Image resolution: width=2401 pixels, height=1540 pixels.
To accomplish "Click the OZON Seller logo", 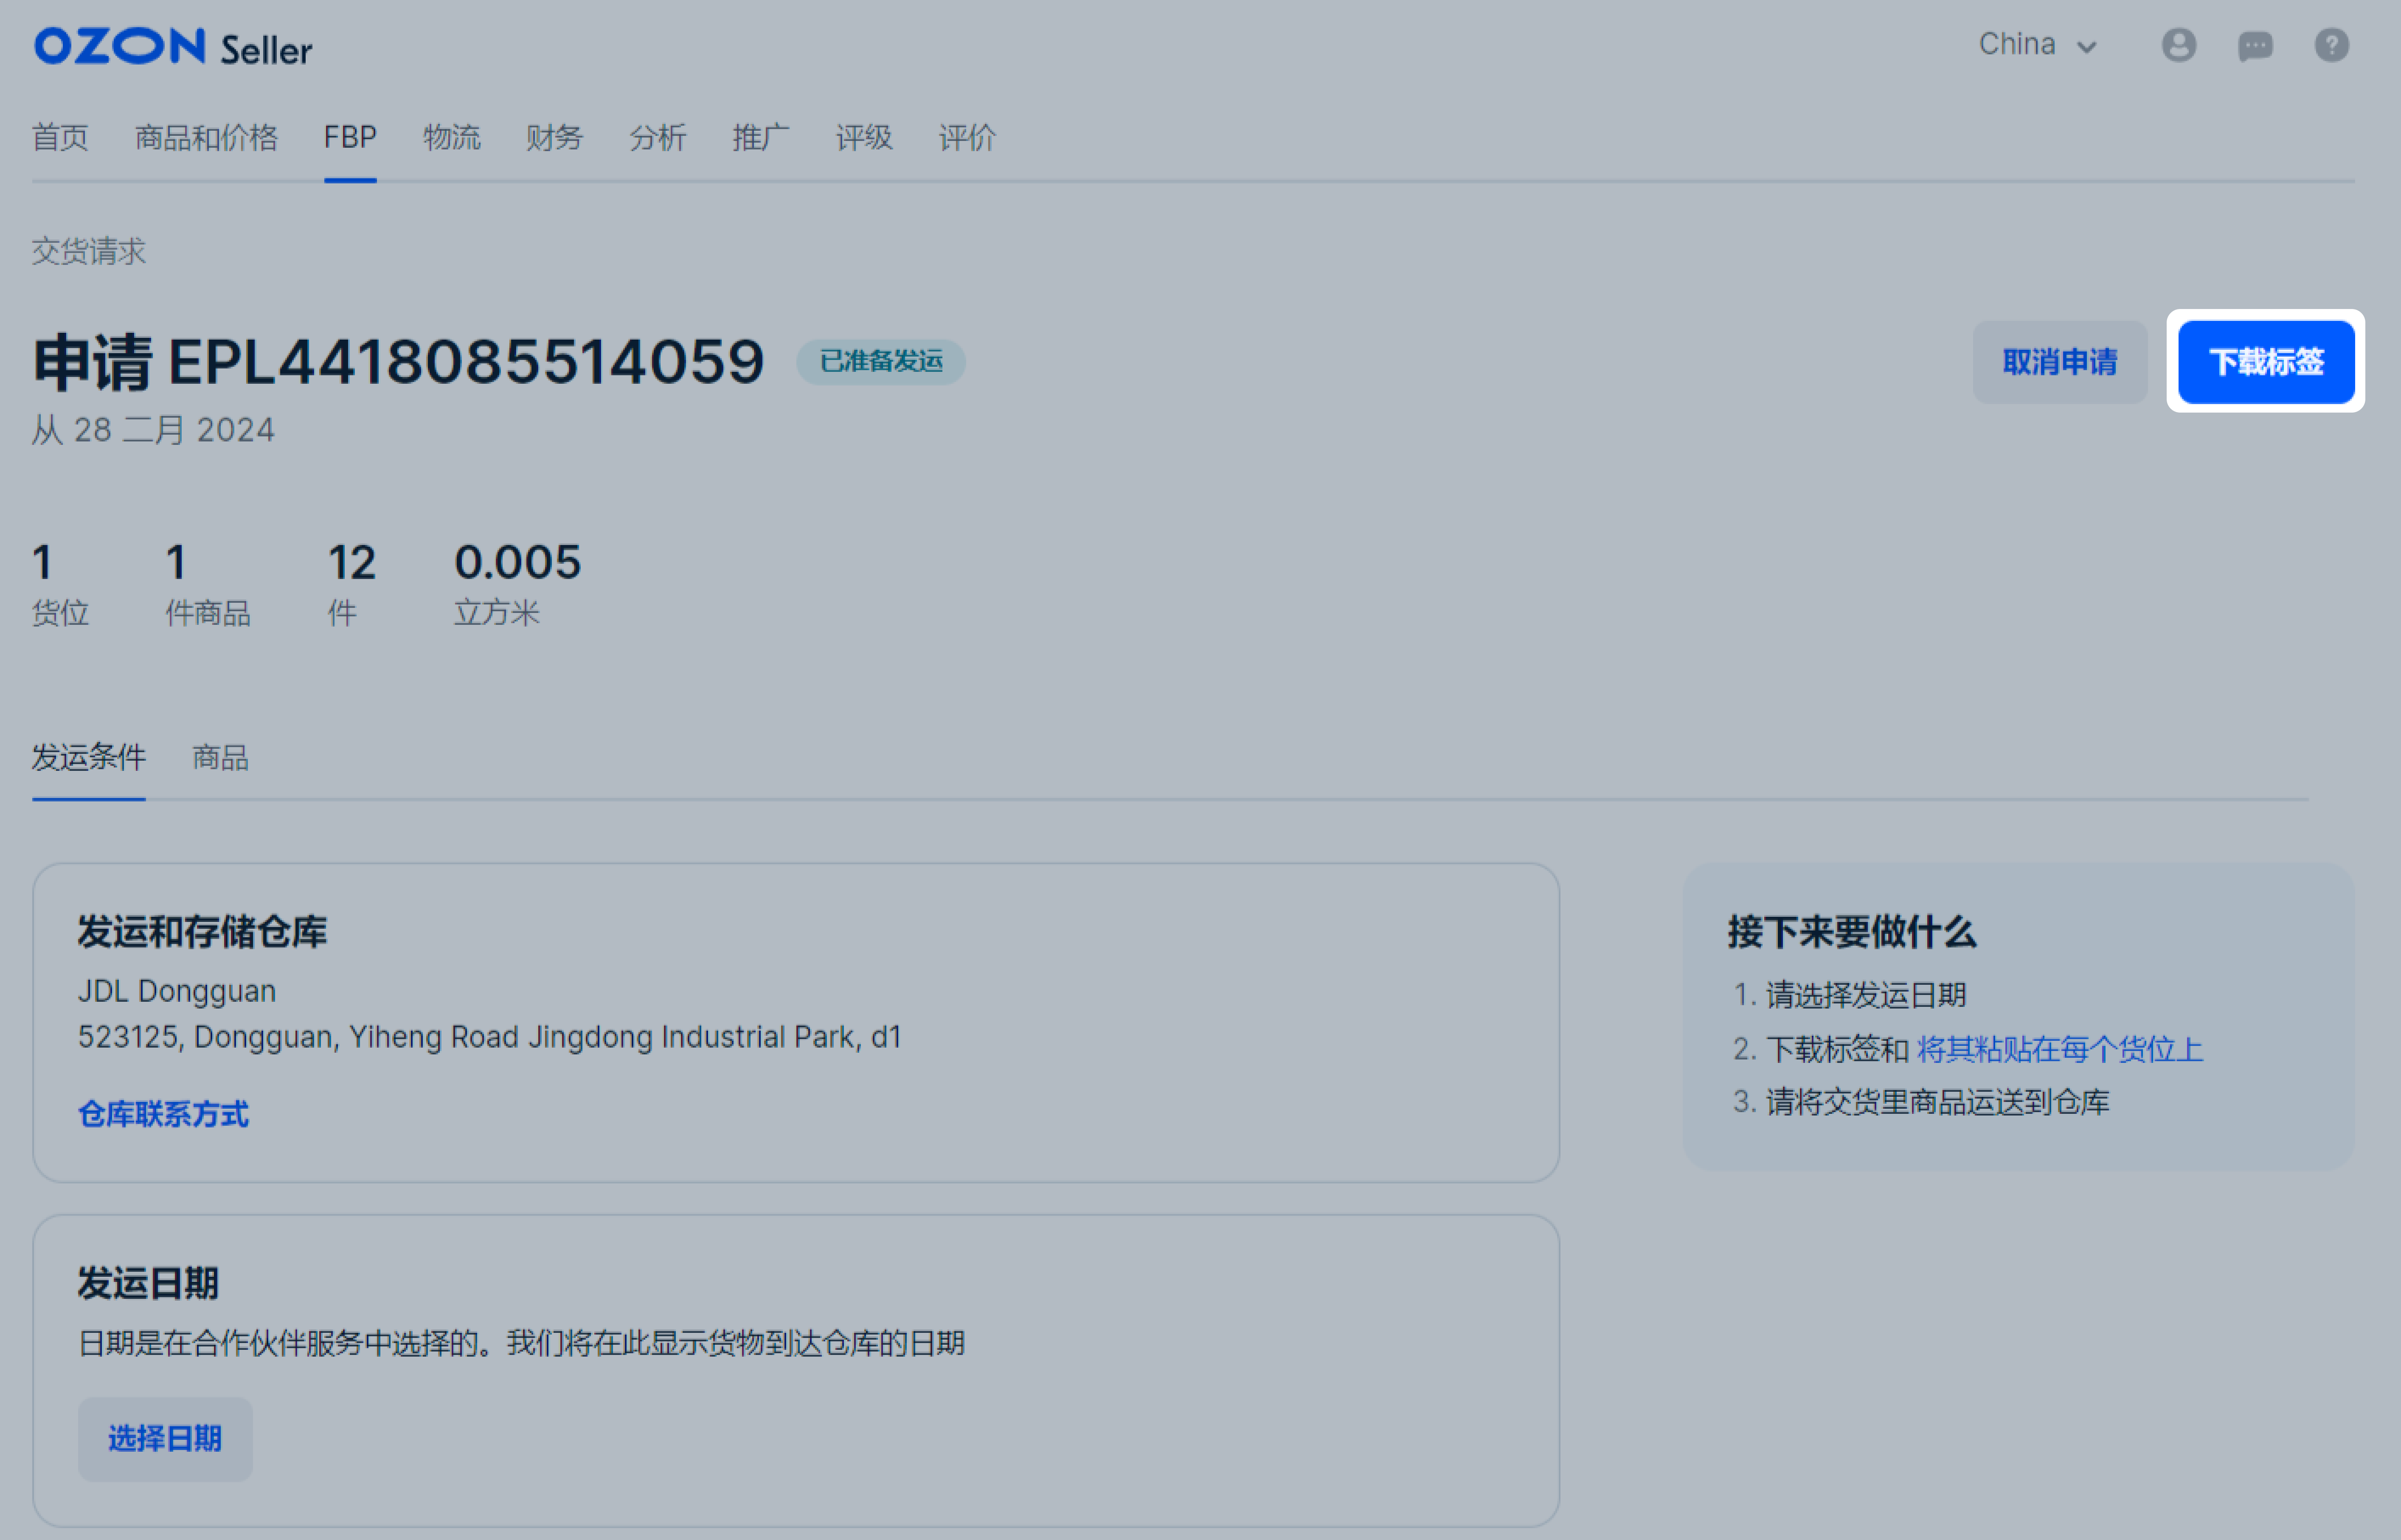I will coord(173,47).
